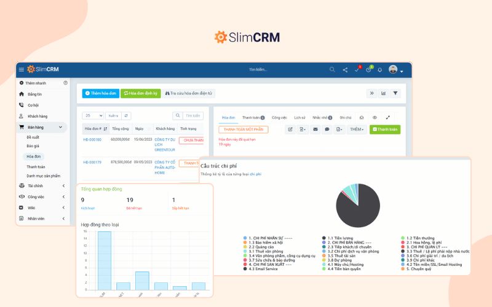492x307 pixels.
Task: Open Khách hàng in the sidebar
Action: (x=38, y=116)
